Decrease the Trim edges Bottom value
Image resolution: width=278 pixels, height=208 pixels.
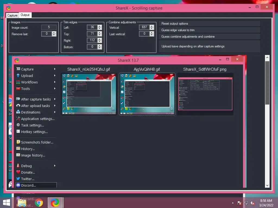click(100, 48)
